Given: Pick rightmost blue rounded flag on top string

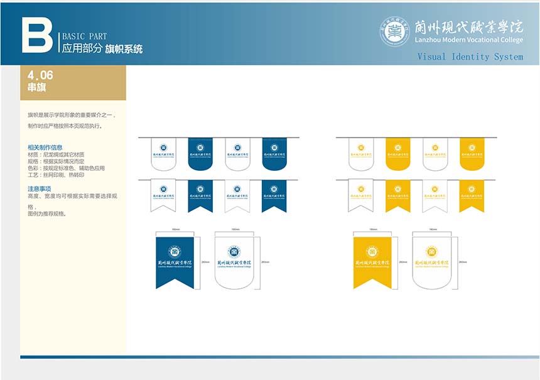Looking at the screenshot, I should pos(274,154).
